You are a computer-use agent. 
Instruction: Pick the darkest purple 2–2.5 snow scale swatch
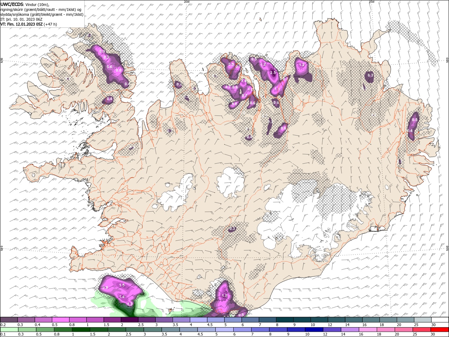click(x=129, y=320)
